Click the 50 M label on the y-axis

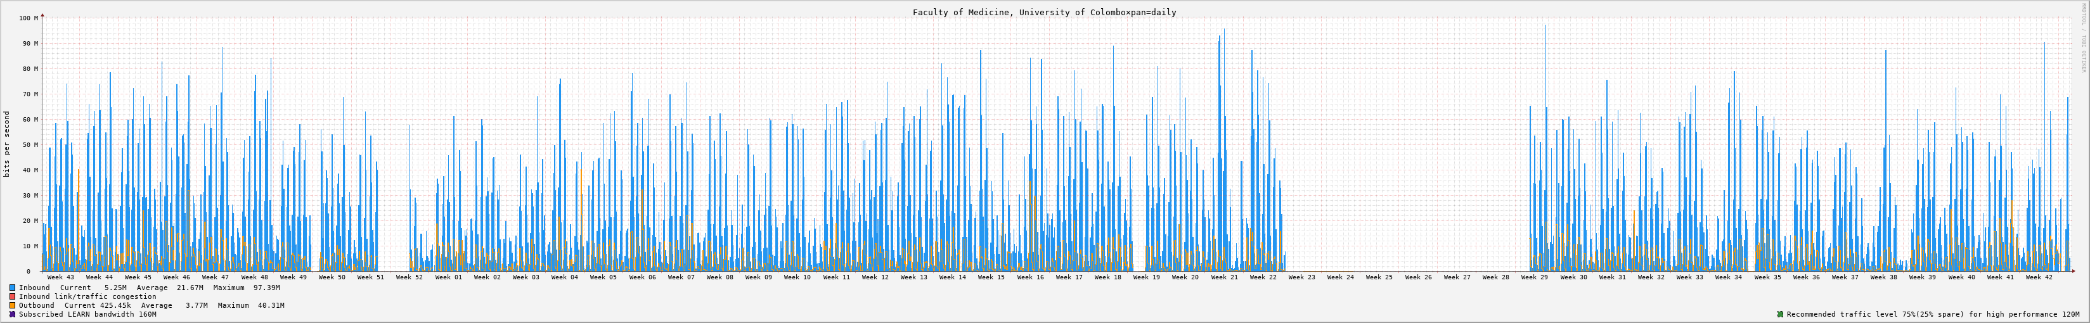(x=30, y=144)
